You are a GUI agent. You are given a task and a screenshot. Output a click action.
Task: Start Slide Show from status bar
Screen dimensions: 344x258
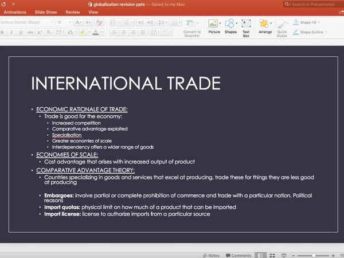(284, 255)
